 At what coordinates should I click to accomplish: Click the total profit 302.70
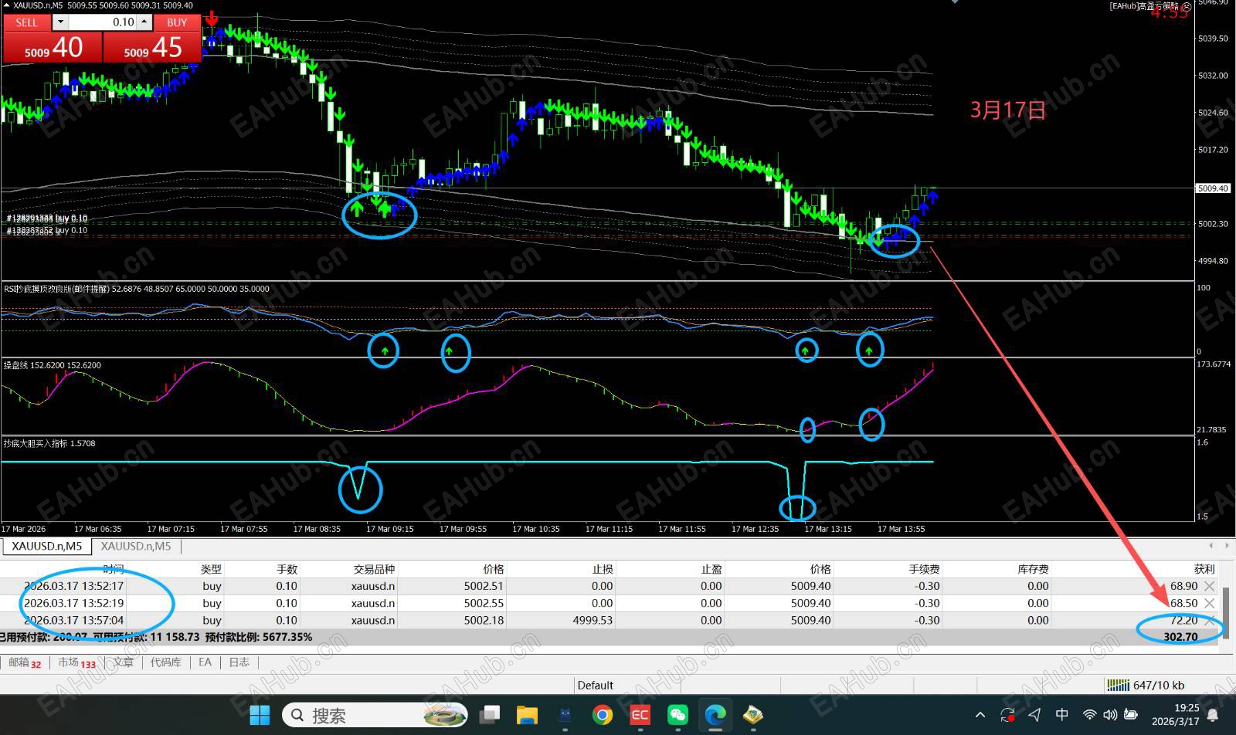1180,637
